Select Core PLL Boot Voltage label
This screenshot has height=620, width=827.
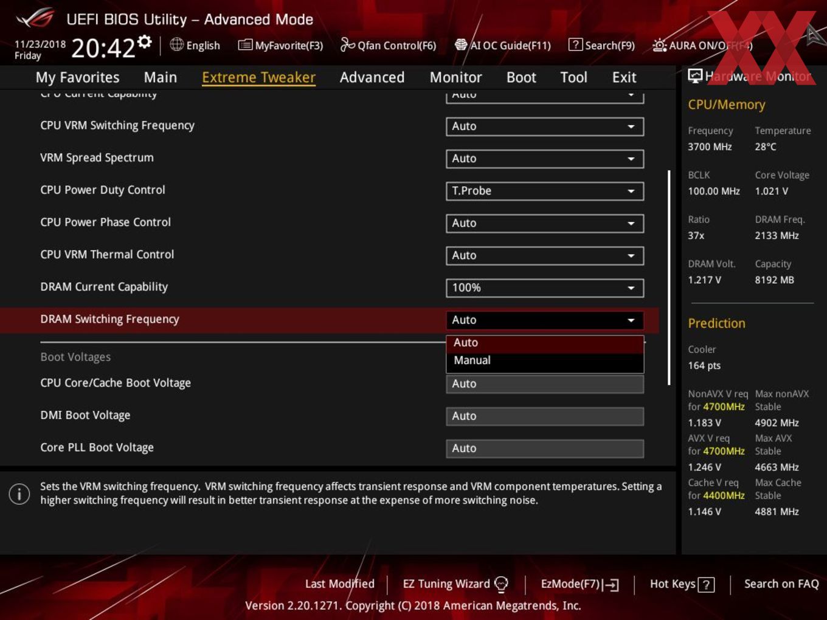tap(97, 447)
